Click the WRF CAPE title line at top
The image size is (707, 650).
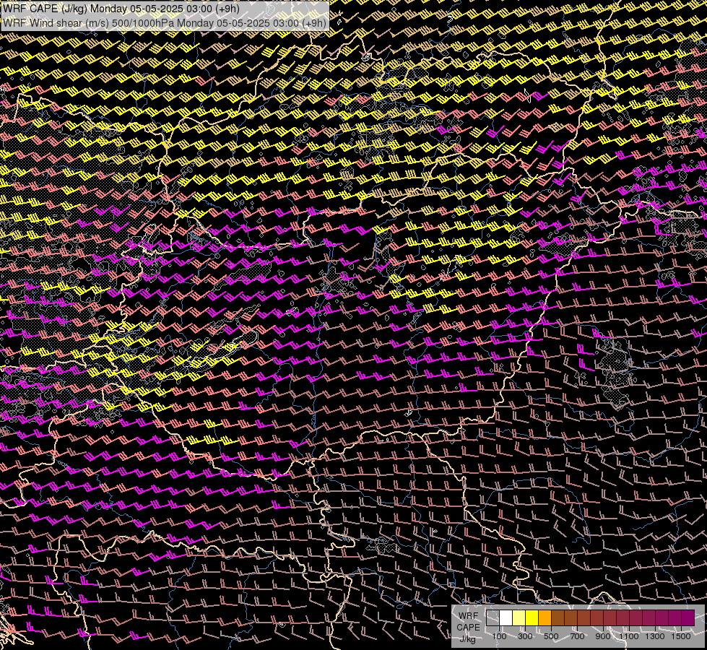tap(121, 9)
